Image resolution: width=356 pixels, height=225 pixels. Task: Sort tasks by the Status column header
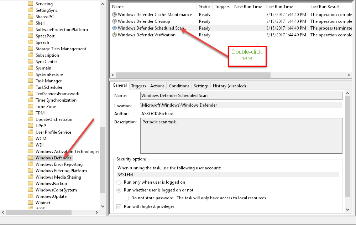(x=205, y=7)
